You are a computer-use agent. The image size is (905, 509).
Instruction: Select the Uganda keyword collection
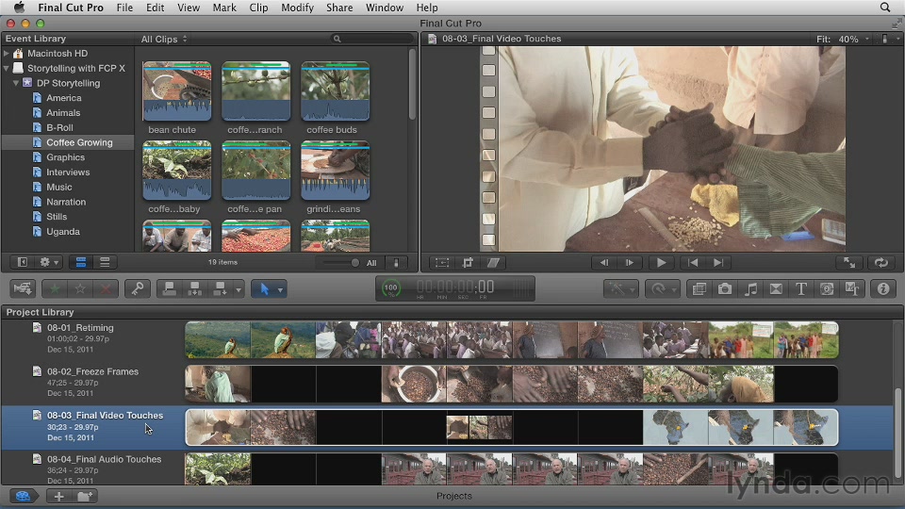[x=63, y=232]
